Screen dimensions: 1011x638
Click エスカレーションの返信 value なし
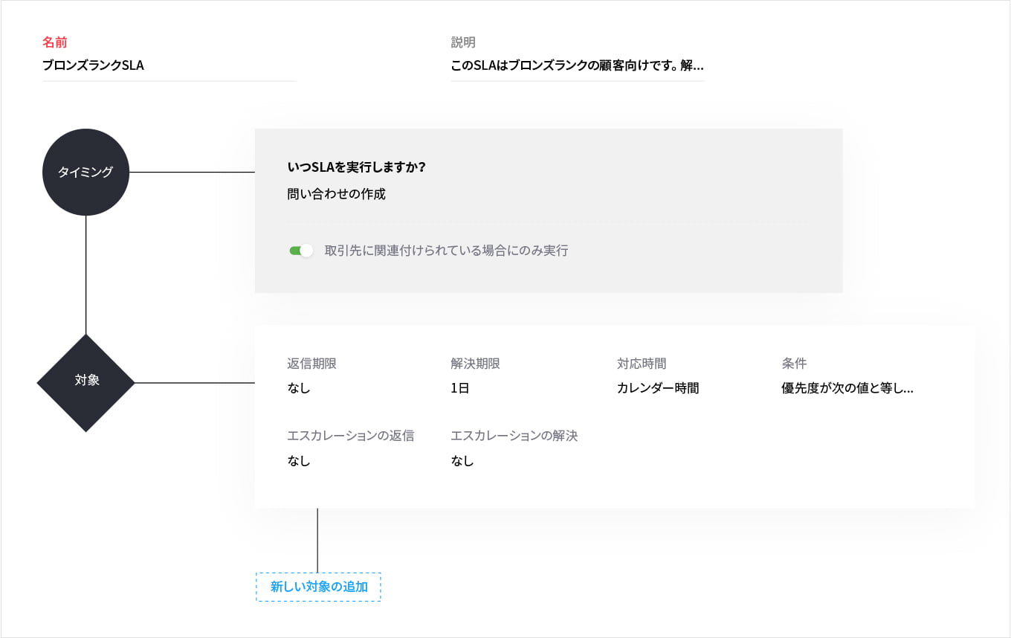point(299,461)
